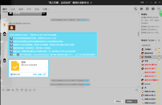162x105 pixels.
Task: Start a voice call in the group
Action: coord(136,9)
